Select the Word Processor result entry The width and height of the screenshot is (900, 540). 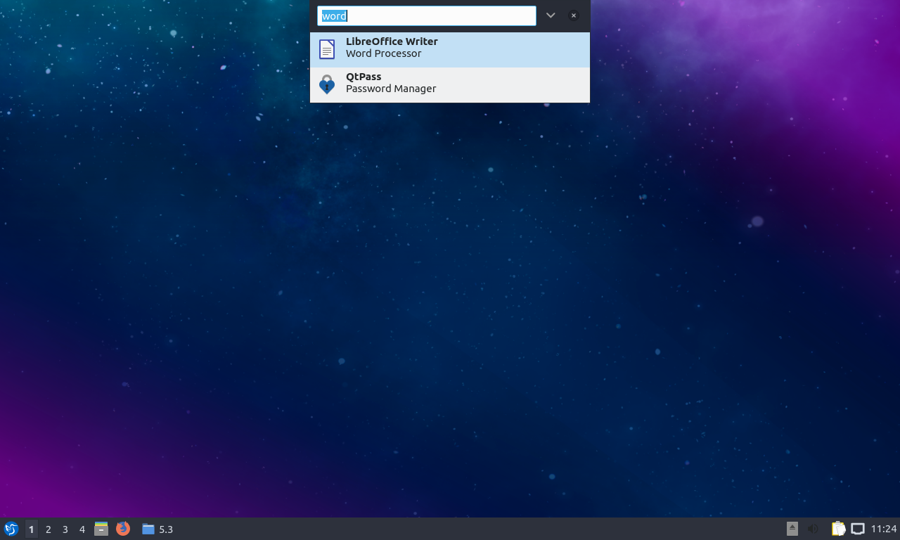[x=383, y=53]
